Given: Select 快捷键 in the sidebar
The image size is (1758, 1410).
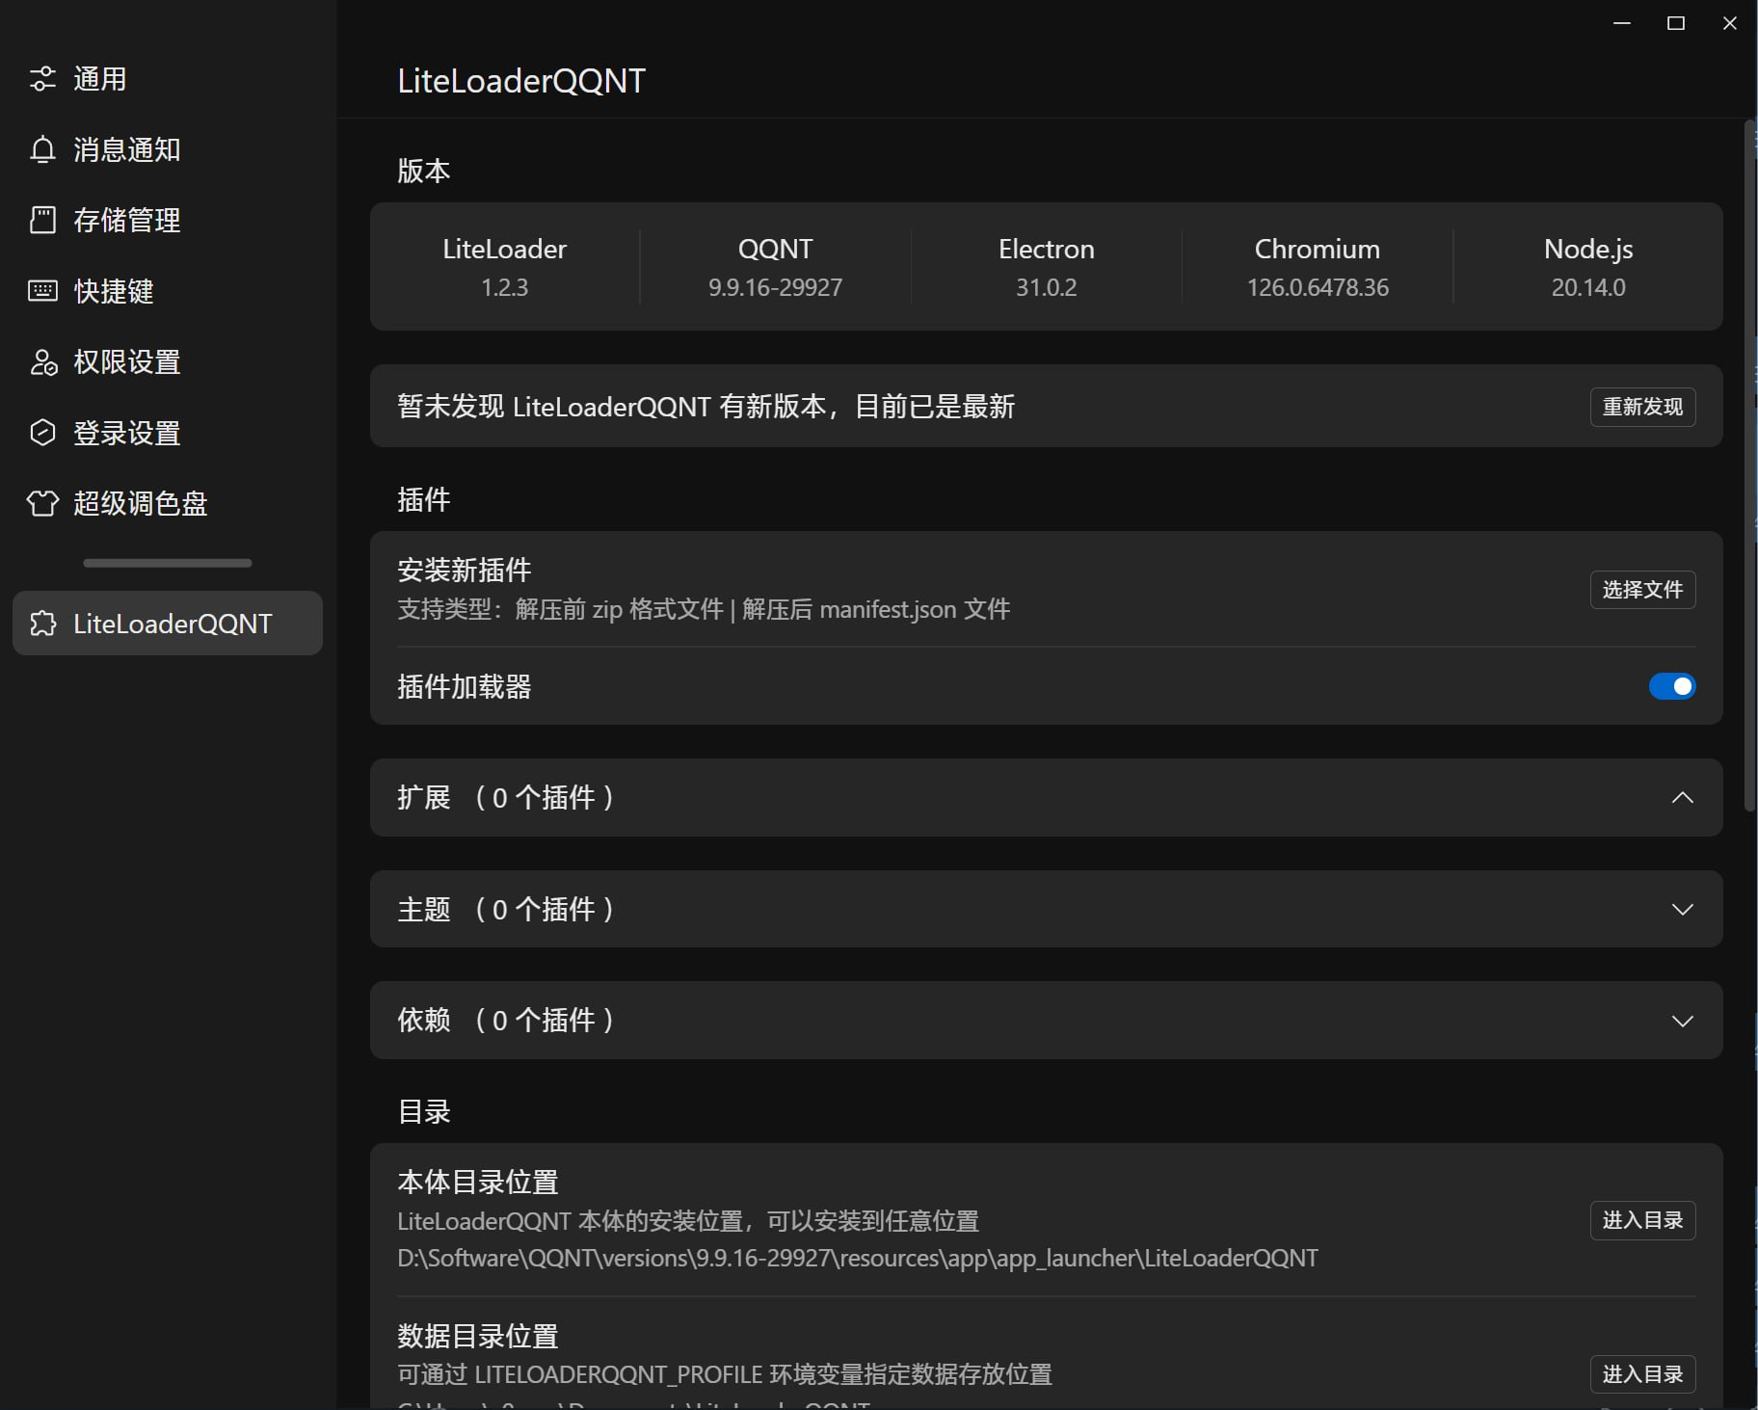Looking at the screenshot, I should [168, 291].
